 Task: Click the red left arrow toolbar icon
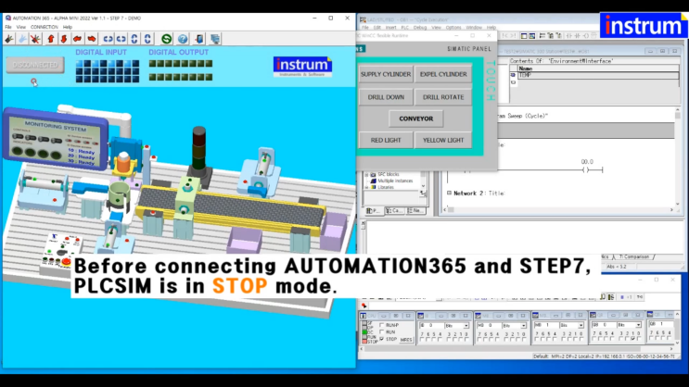click(77, 39)
